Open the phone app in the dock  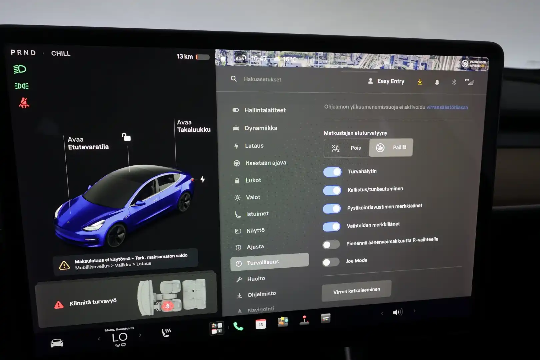pos(238,326)
